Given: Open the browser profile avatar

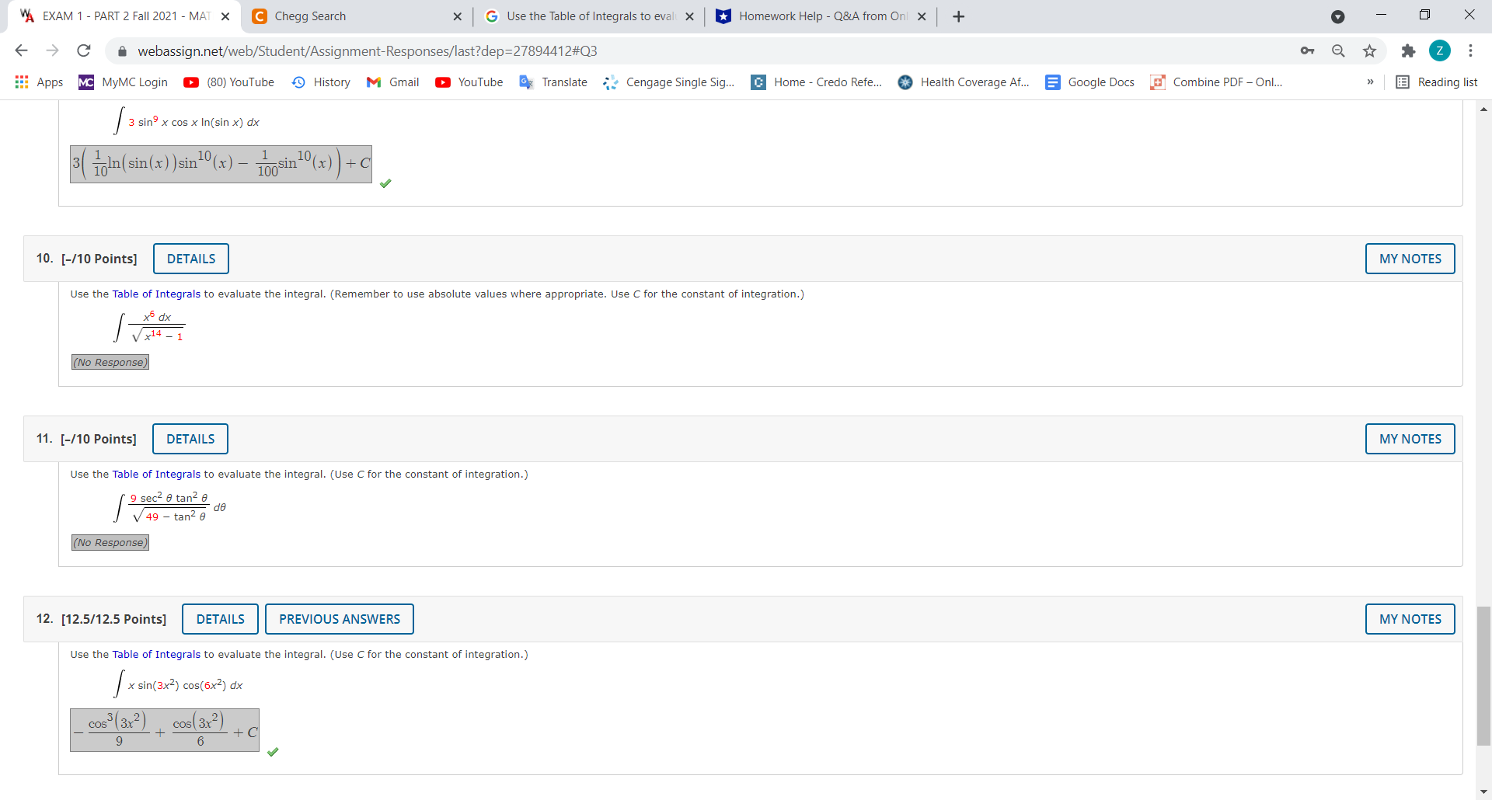Looking at the screenshot, I should [x=1440, y=50].
